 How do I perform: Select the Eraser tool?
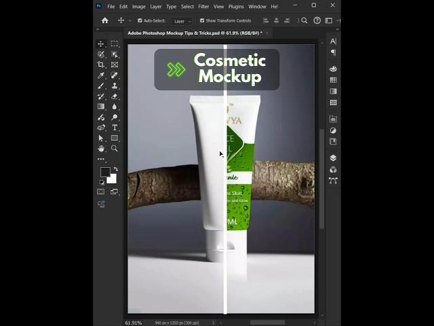(x=115, y=96)
